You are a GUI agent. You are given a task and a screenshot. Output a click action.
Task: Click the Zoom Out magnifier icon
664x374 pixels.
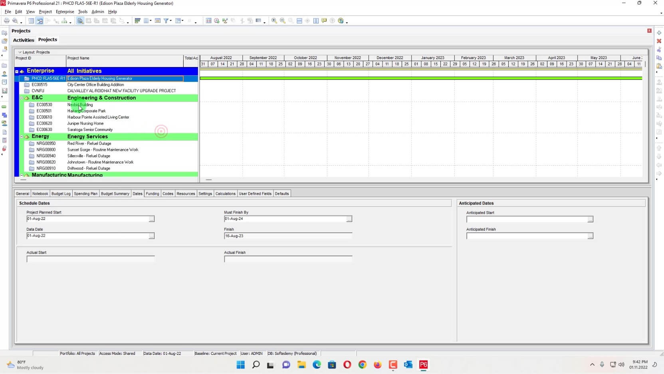[282, 21]
